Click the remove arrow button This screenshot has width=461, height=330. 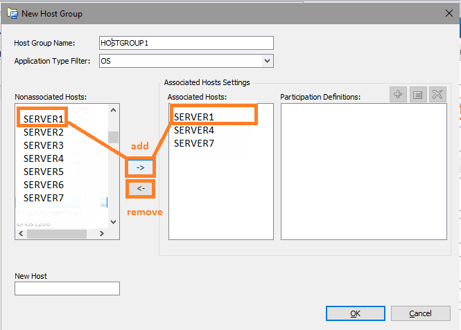coord(141,188)
